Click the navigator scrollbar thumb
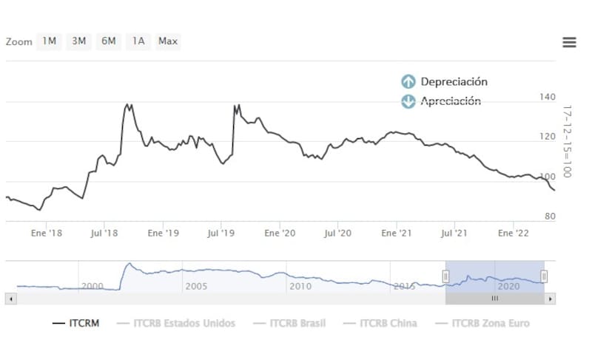592x337 pixels. [x=494, y=299]
